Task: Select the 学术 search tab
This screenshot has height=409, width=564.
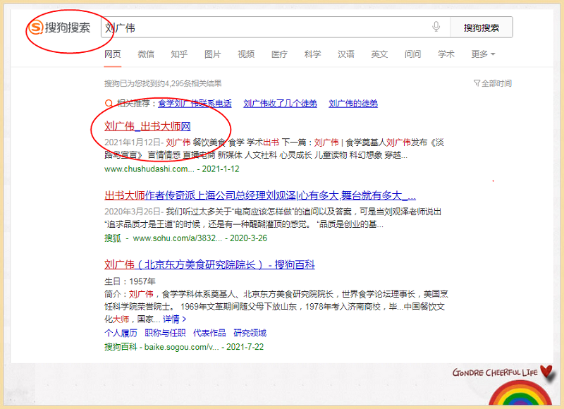Action: point(446,54)
